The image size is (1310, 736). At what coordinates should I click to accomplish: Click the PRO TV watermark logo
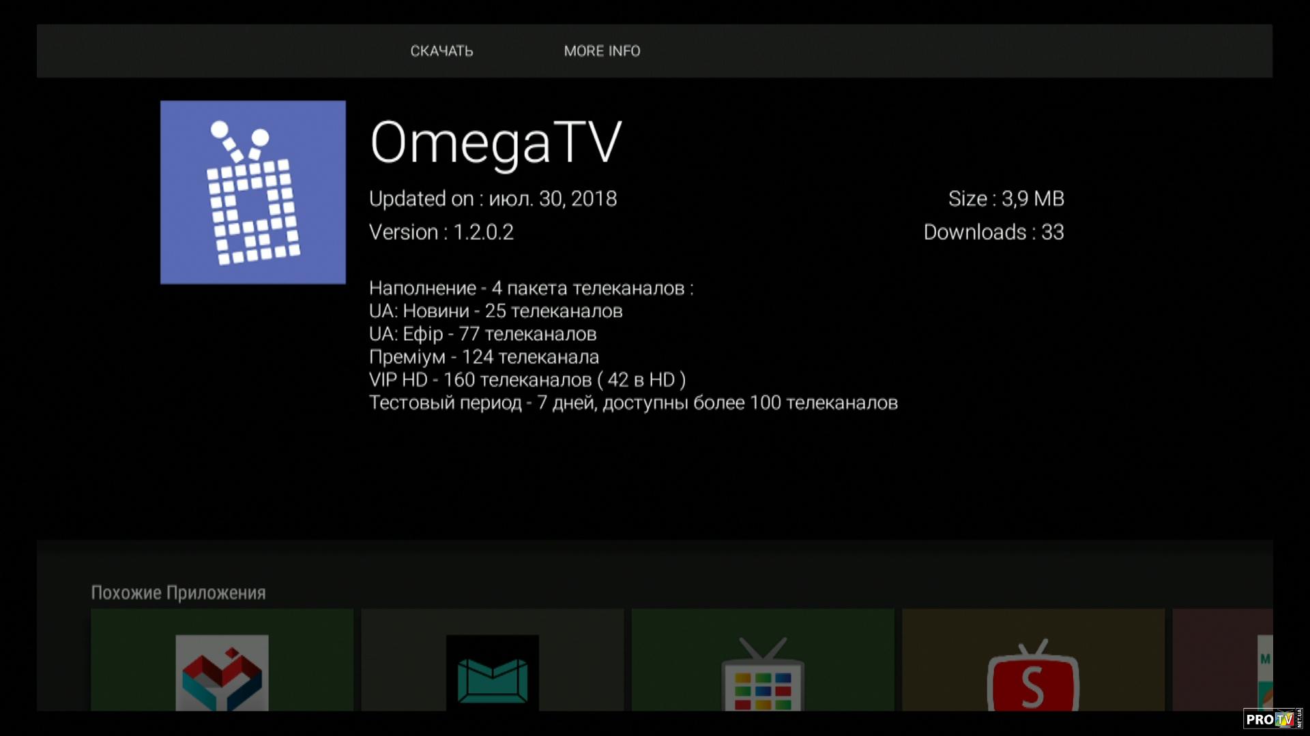pos(1270,719)
